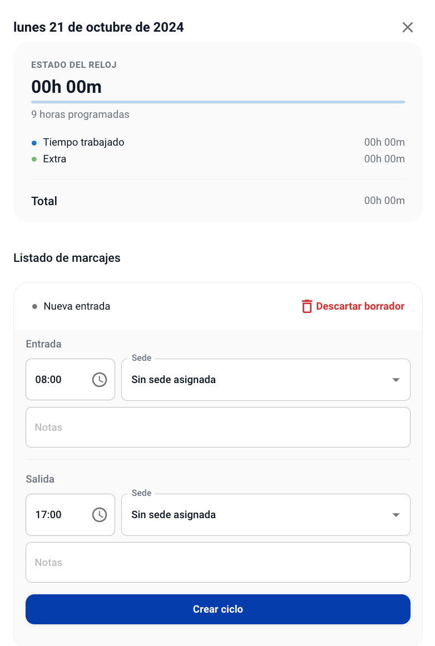Open the time picker clock in Entrada

click(100, 380)
